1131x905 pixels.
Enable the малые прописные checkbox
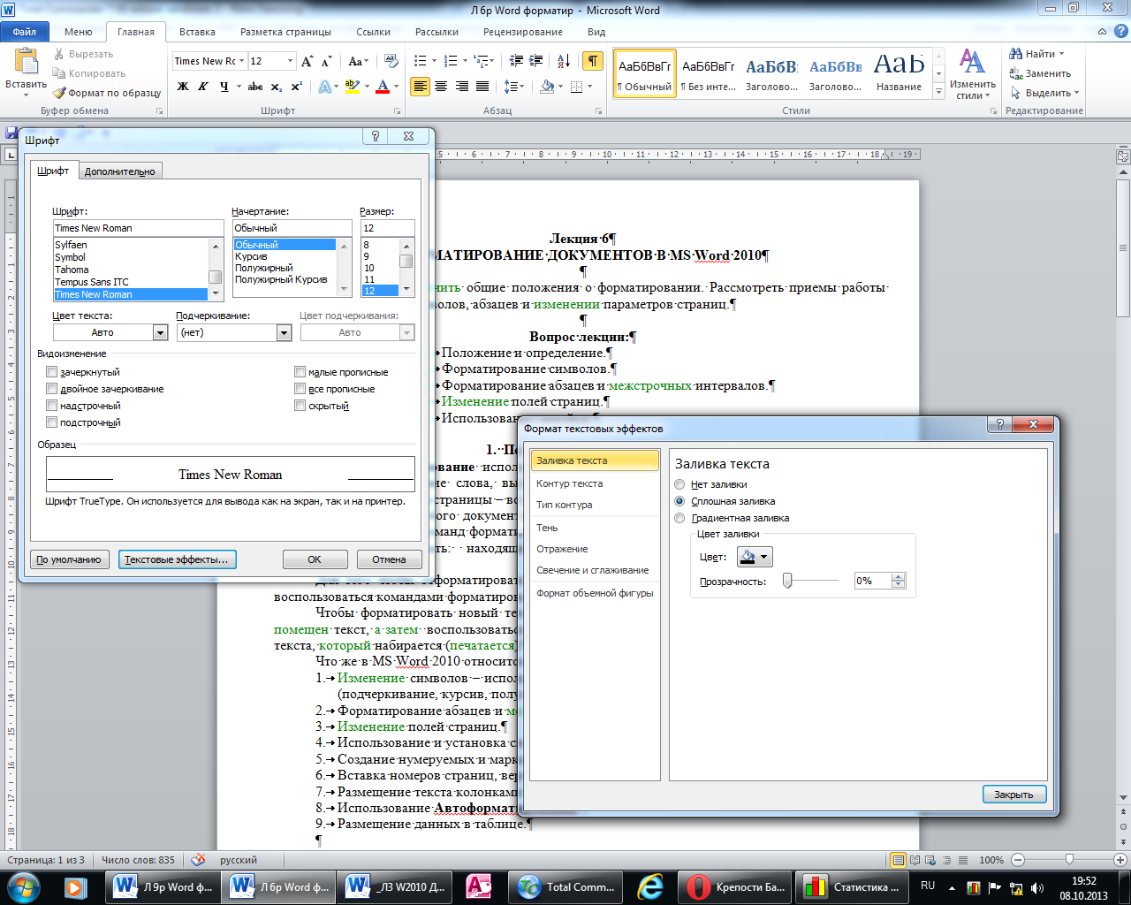[300, 372]
